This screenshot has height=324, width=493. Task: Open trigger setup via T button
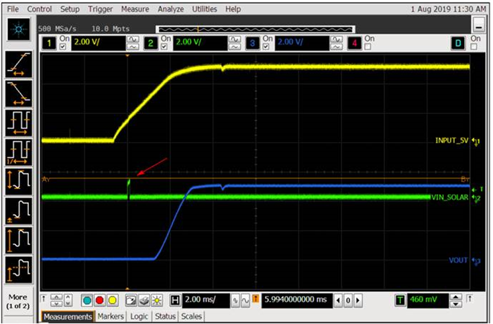pyautogui.click(x=400, y=300)
